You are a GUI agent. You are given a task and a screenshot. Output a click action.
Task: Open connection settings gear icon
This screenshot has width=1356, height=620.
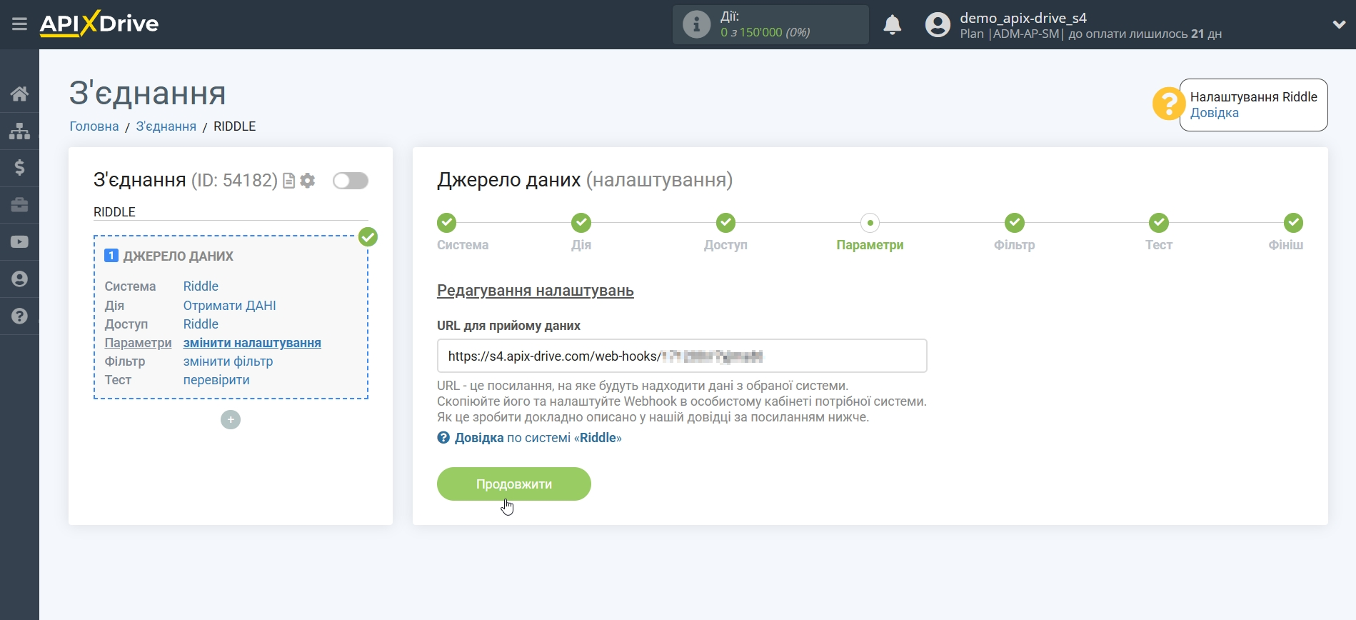tap(308, 181)
